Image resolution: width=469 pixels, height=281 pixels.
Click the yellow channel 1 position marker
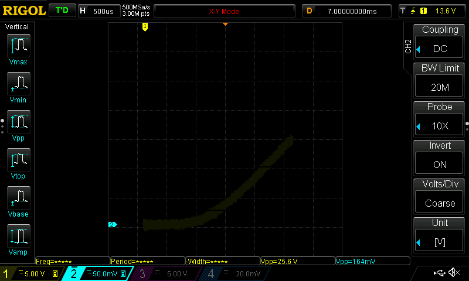coord(145,27)
